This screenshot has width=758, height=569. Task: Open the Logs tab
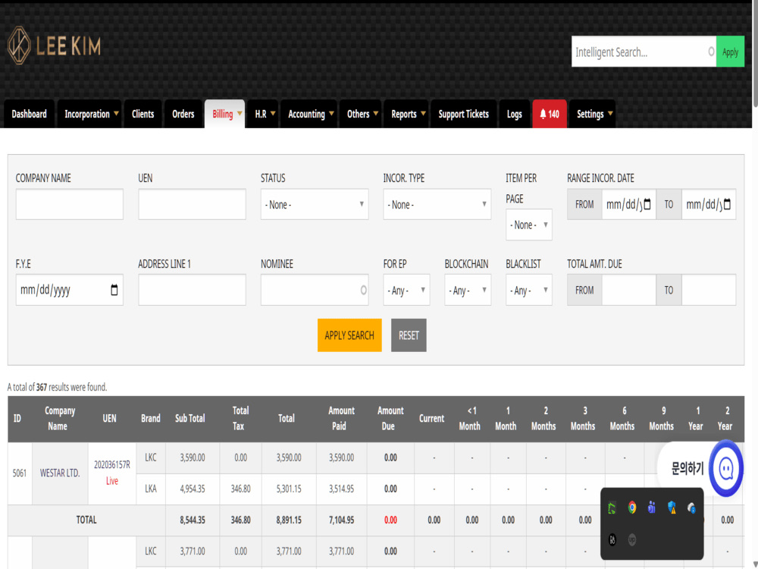515,115
